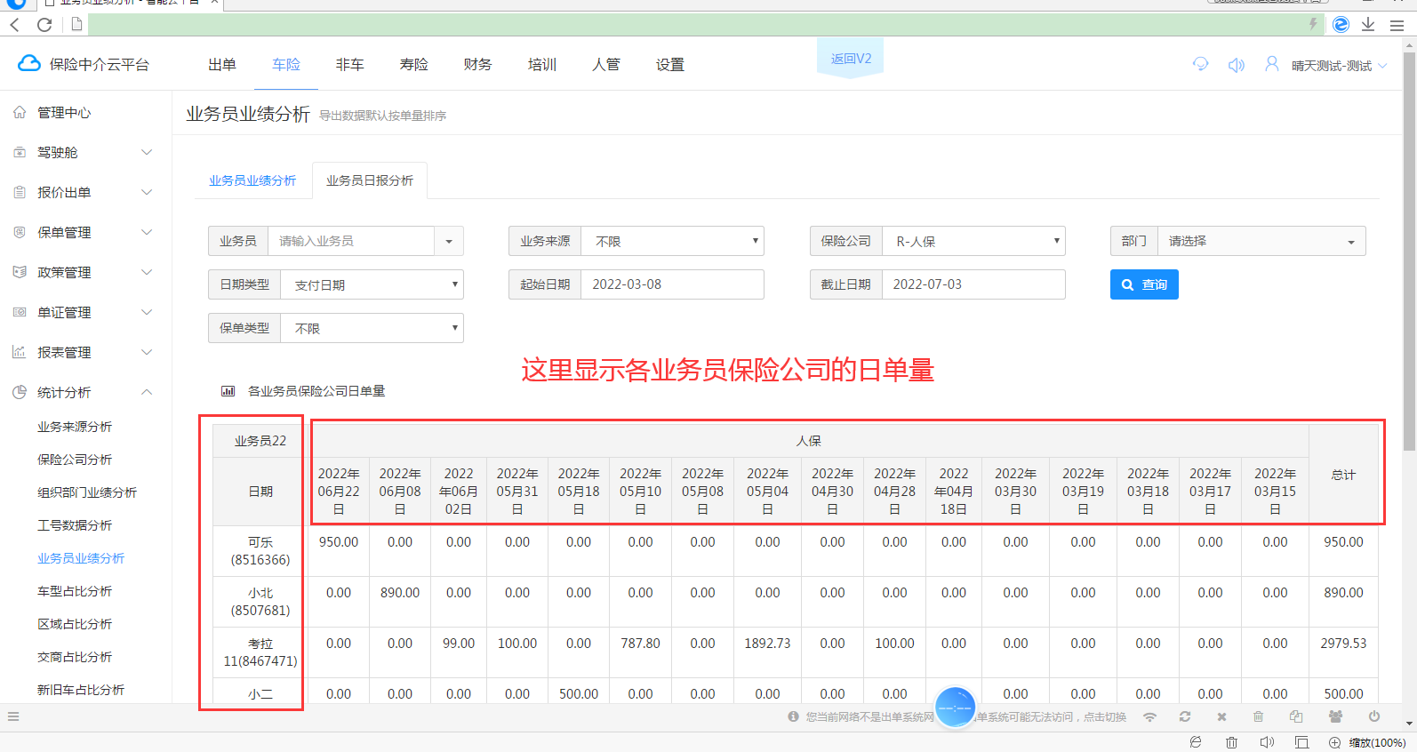Open the 人管 top menu
Screen dimensions: 1417x752
(606, 65)
